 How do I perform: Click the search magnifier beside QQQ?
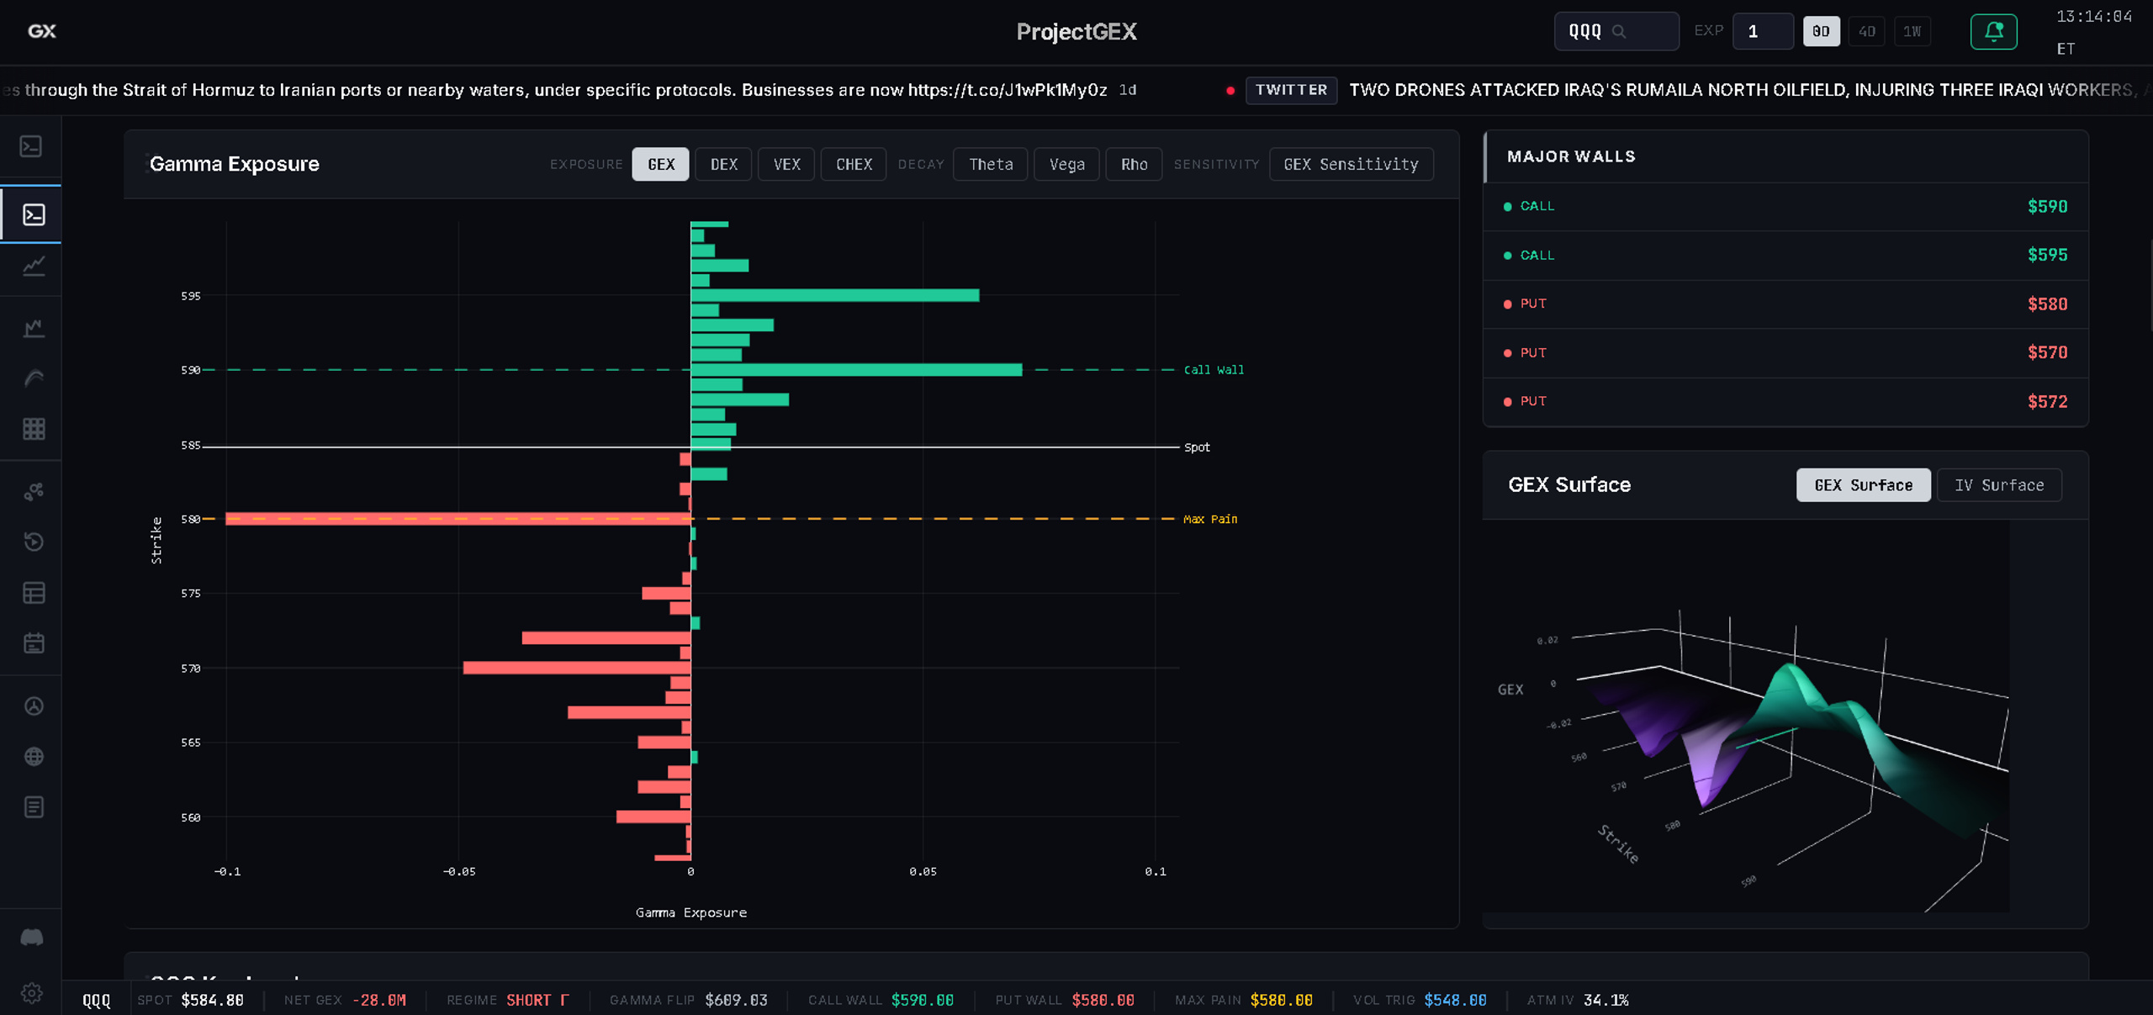1619,32
